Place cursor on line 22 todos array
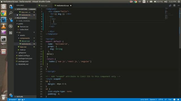The width and height of the screenshot is (181, 101). tap(70, 61)
